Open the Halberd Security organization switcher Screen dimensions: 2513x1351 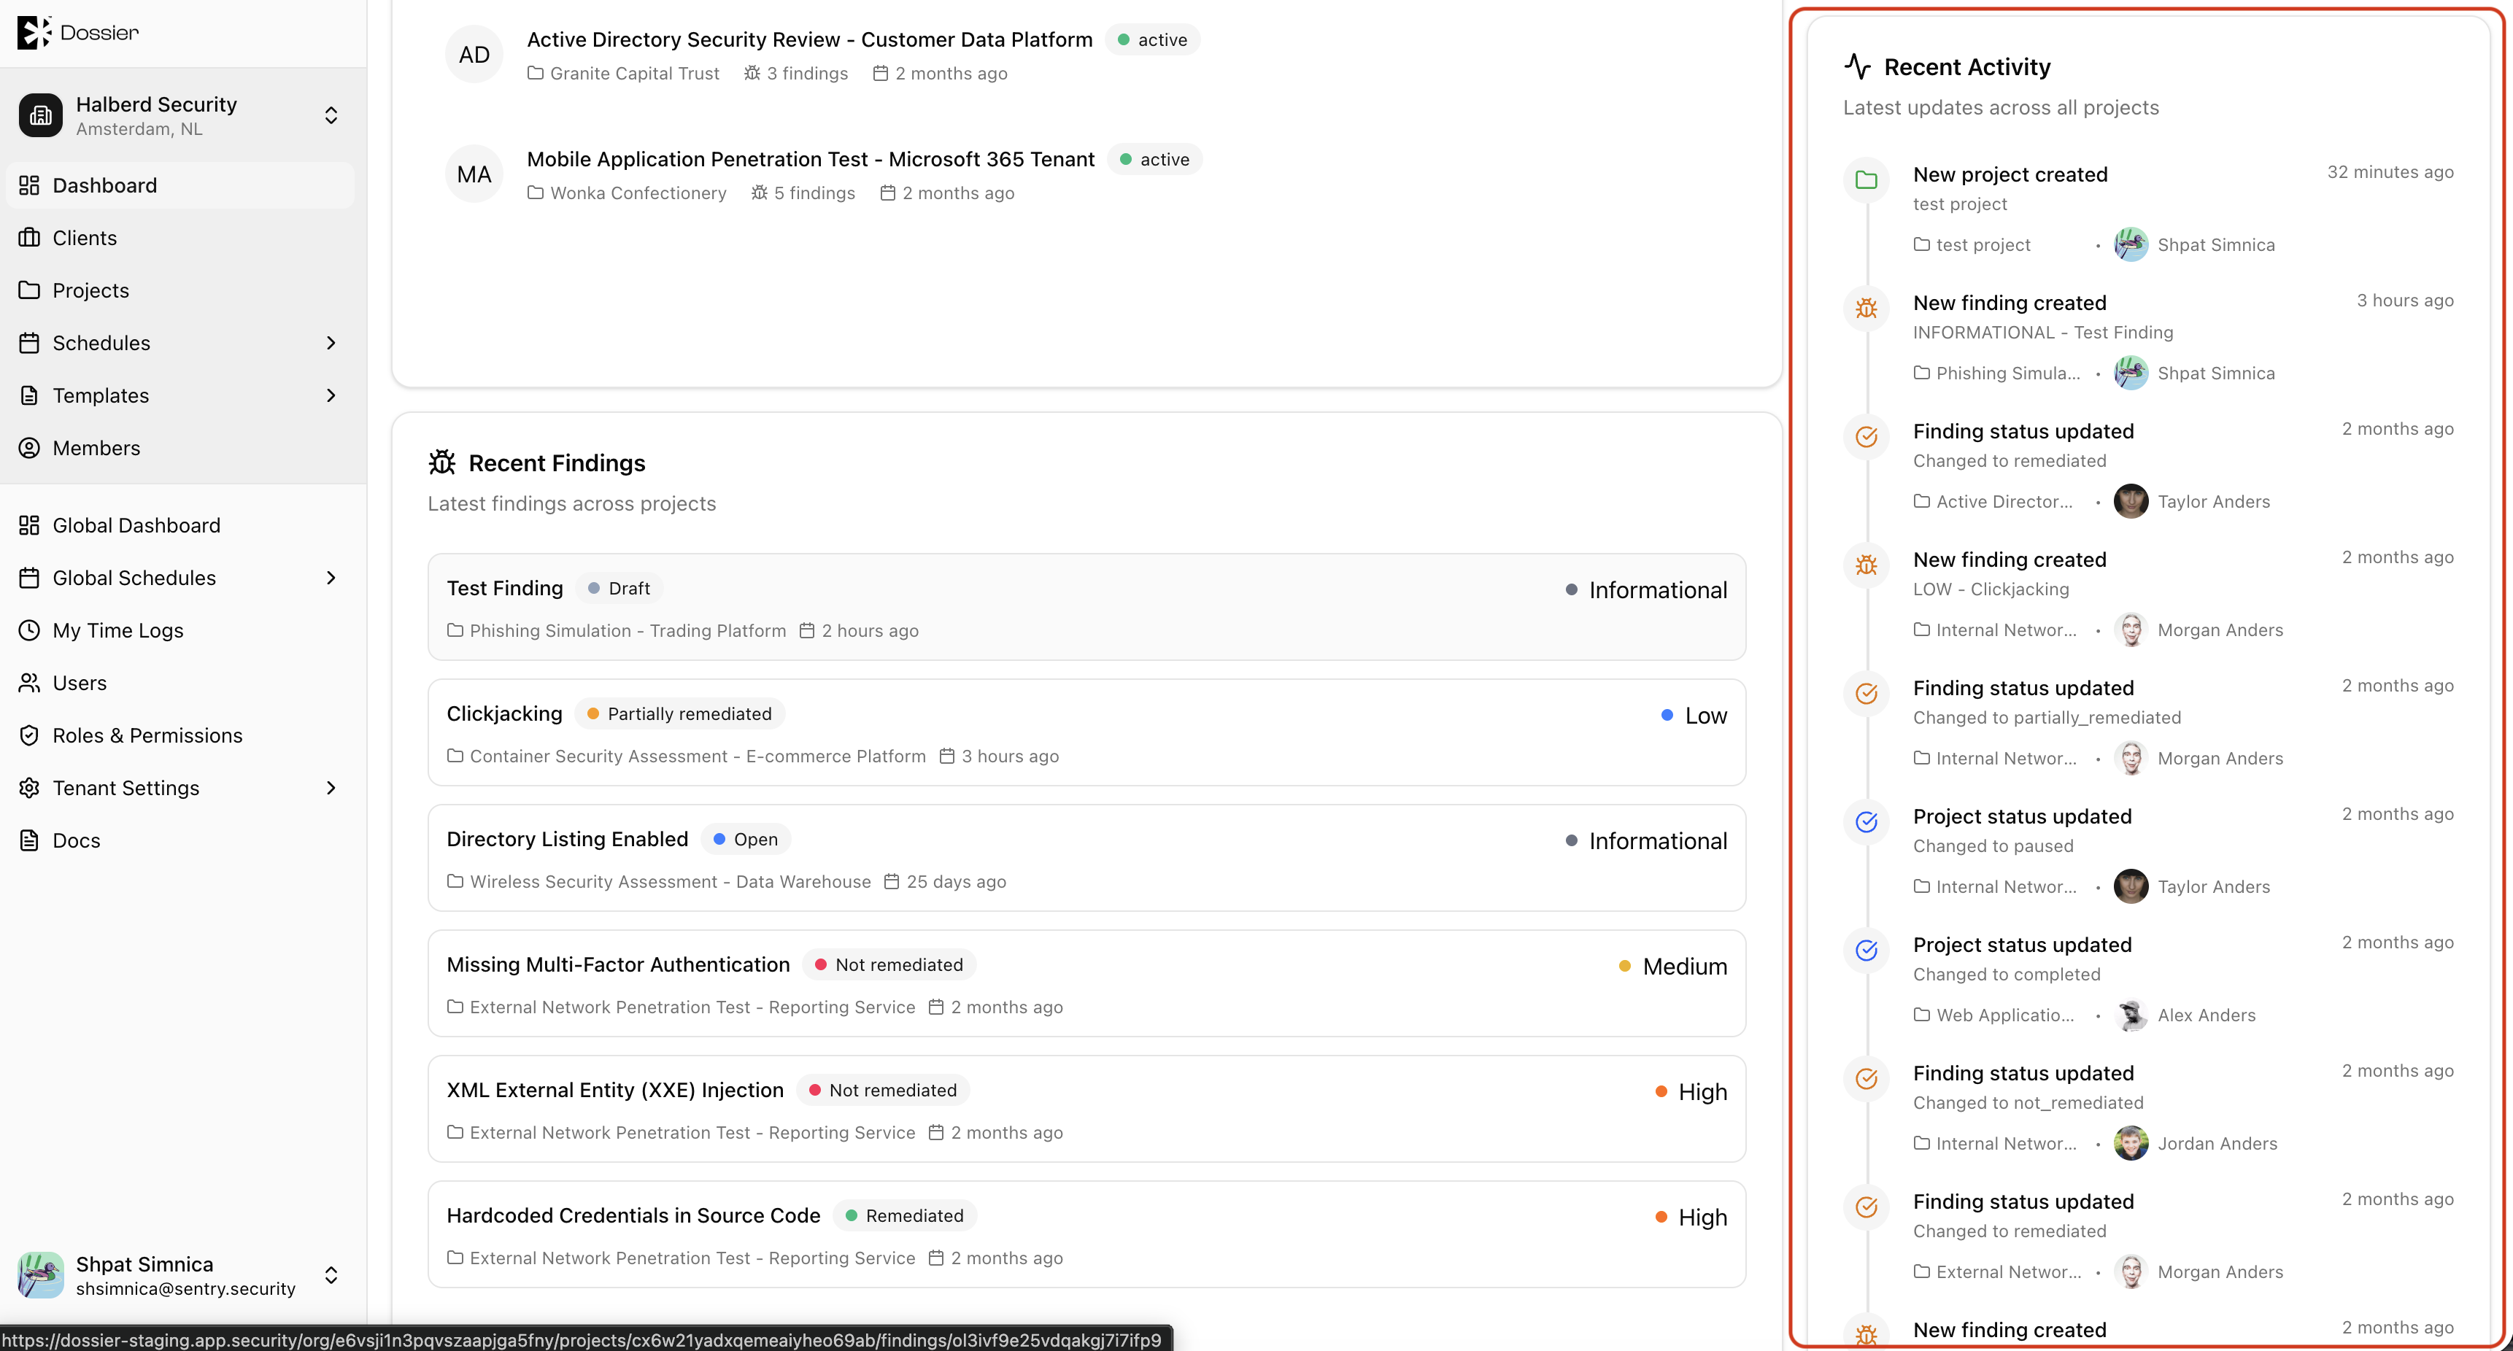182,115
